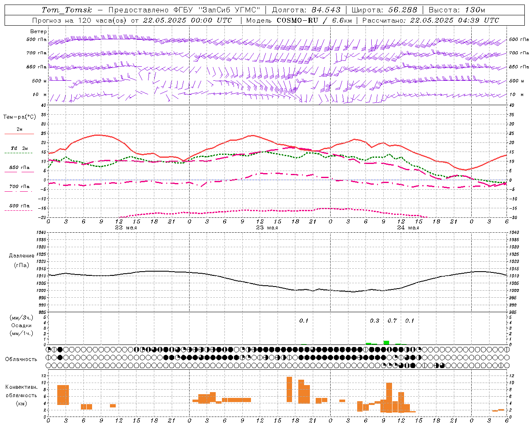The width and height of the screenshot is (531, 424).
Task: Click the date label "24 мая"
Action: [x=408, y=228]
